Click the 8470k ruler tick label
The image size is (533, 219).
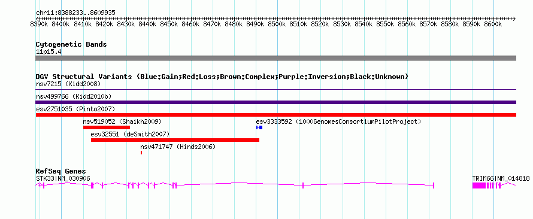click(x=213, y=24)
